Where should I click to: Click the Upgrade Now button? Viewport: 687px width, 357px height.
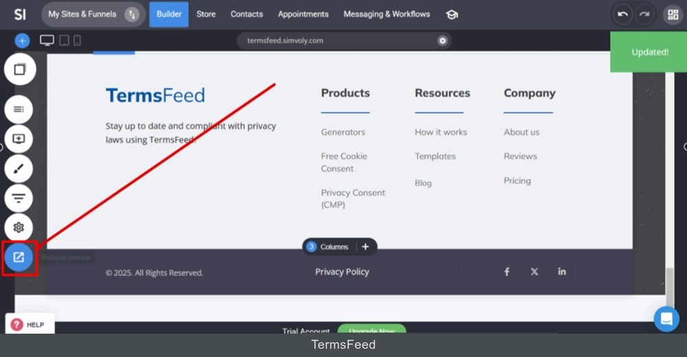pos(372,330)
